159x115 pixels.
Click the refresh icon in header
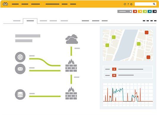[x=125, y=4]
